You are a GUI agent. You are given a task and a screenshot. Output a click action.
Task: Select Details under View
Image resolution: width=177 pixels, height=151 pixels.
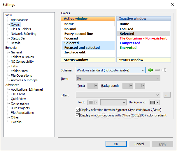pos(15,43)
